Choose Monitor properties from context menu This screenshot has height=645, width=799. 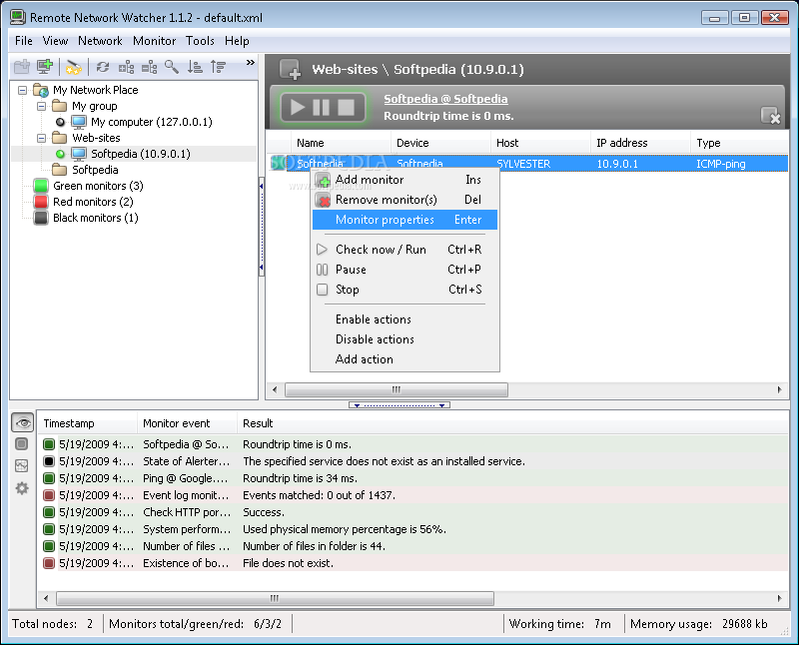click(404, 220)
